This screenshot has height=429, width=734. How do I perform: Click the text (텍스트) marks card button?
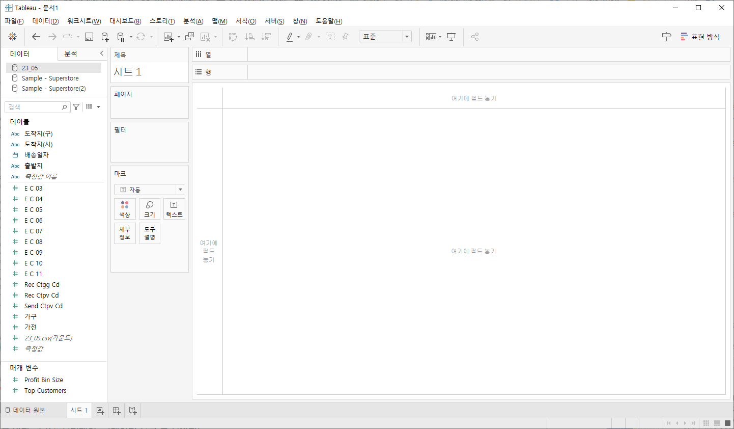[174, 209]
